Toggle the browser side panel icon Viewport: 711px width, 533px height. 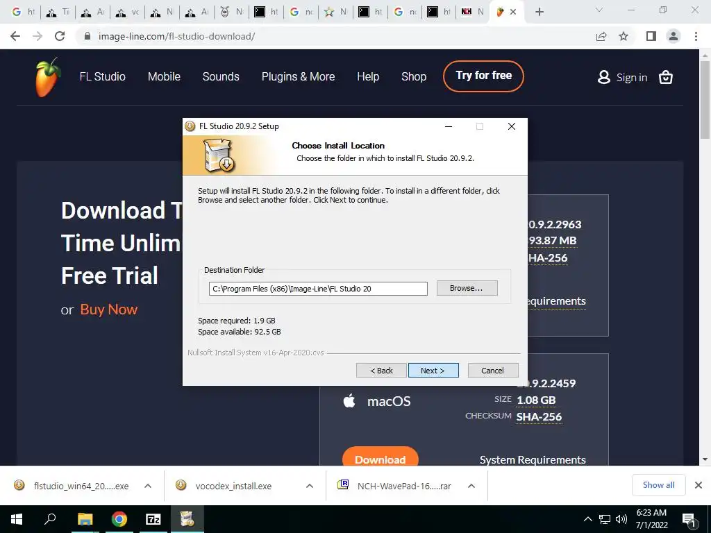coord(651,36)
